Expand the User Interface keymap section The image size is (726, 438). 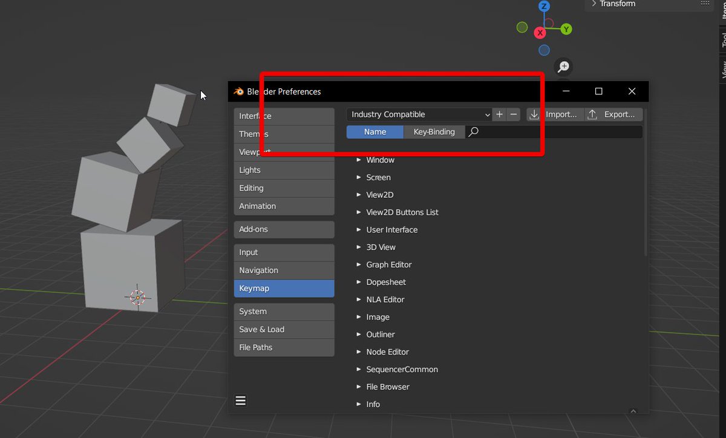click(359, 230)
